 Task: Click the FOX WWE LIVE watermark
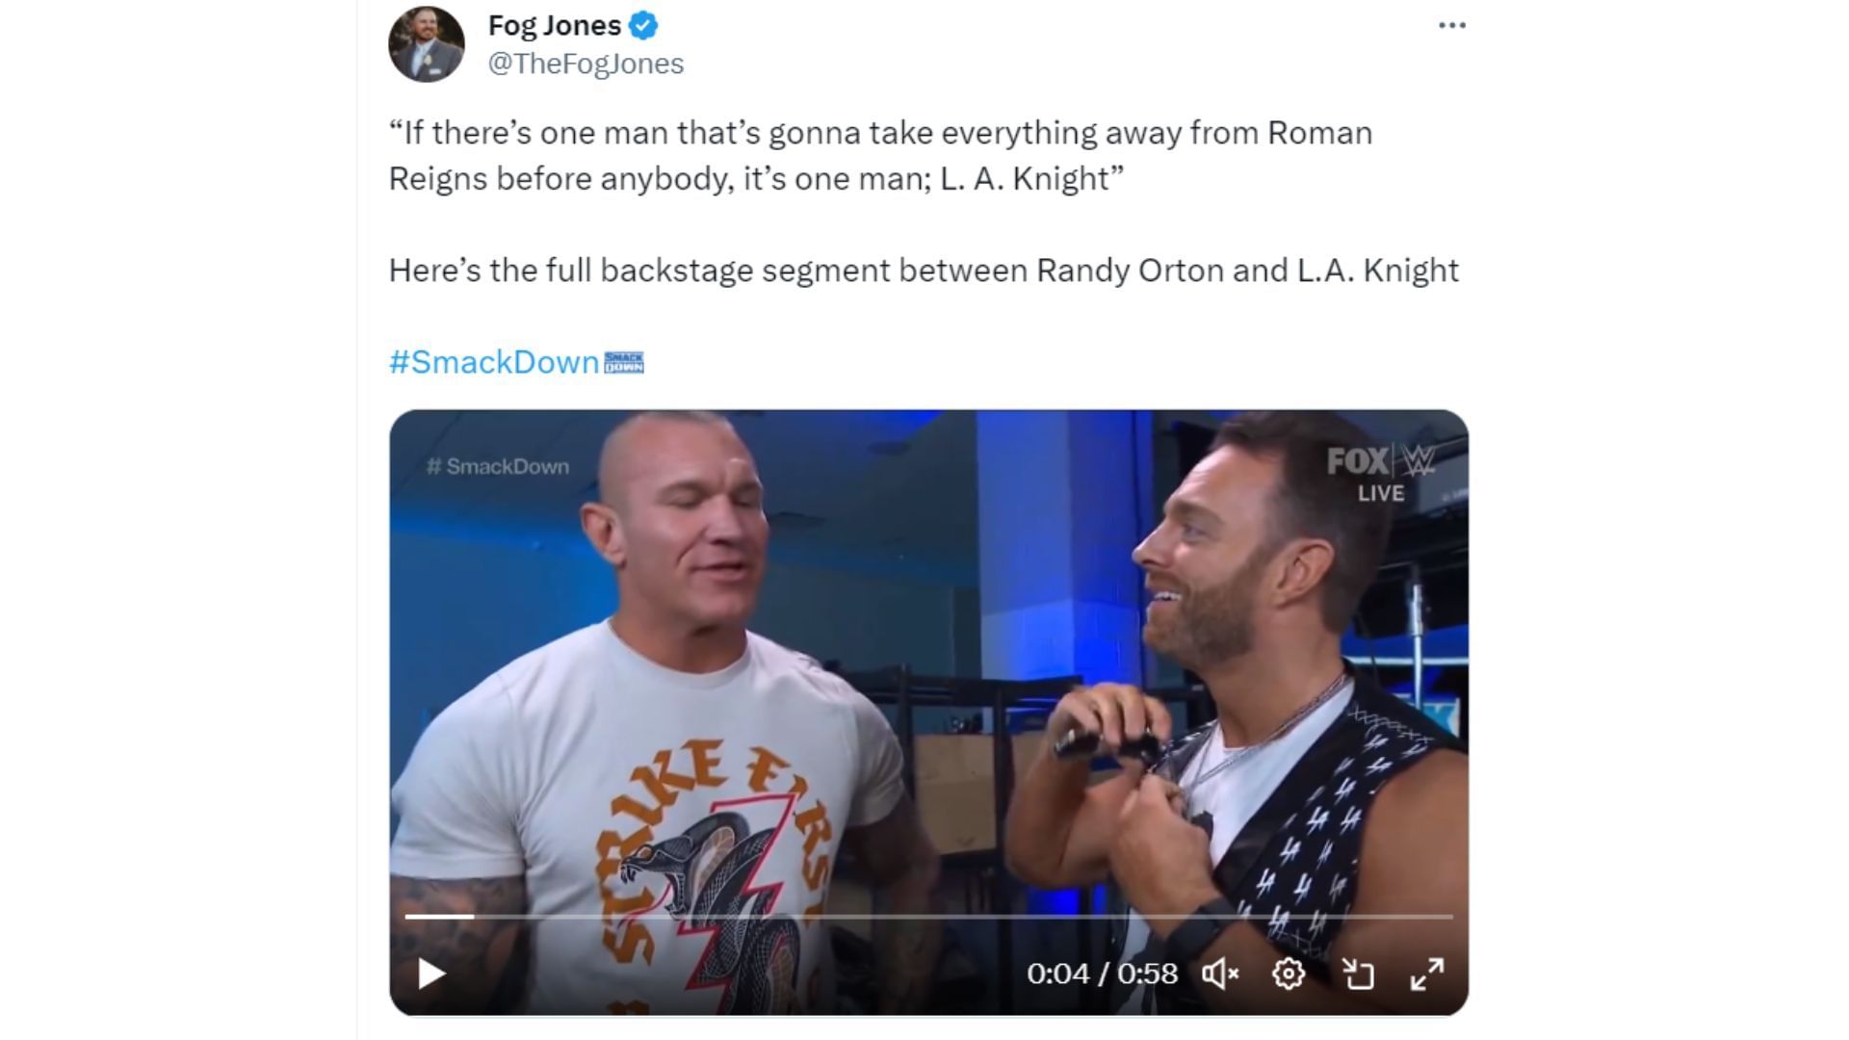click(x=1382, y=474)
